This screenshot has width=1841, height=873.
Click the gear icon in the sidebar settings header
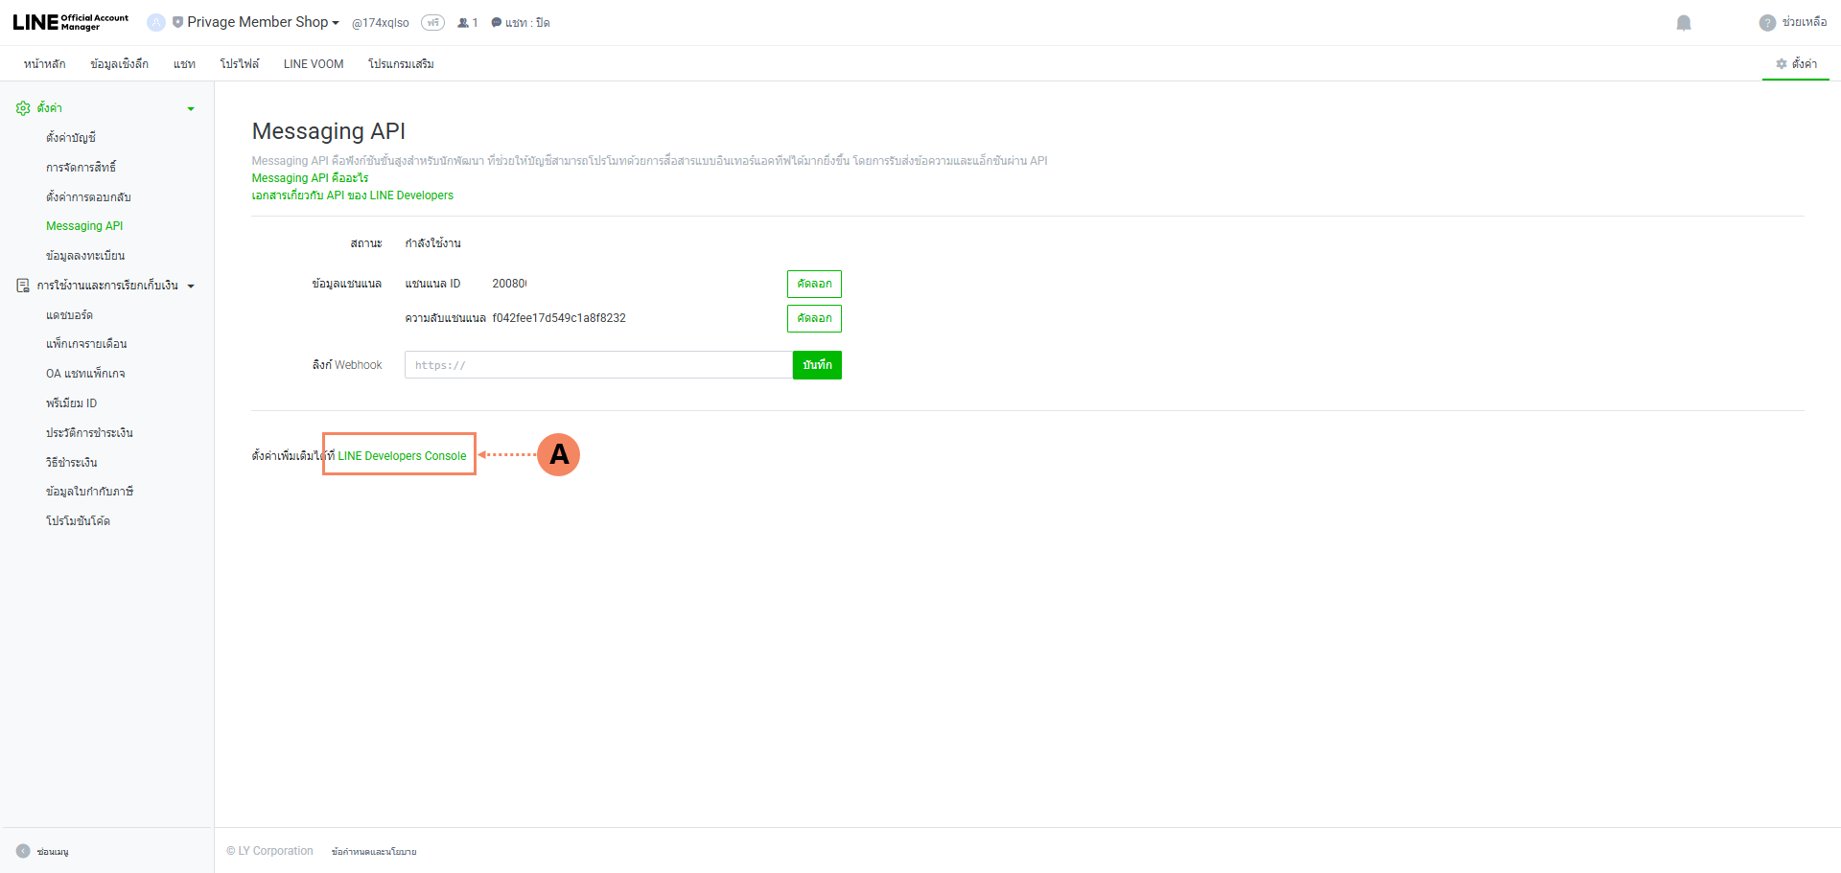click(23, 108)
